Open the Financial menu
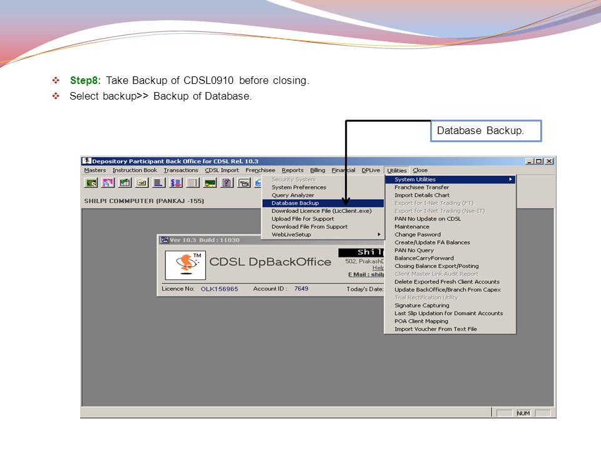 [344, 170]
